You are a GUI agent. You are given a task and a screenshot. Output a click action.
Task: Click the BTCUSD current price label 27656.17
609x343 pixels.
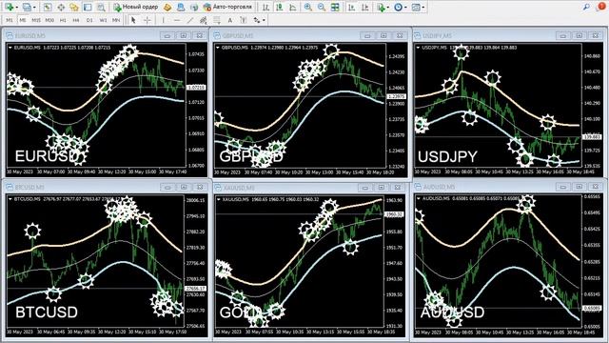point(194,289)
